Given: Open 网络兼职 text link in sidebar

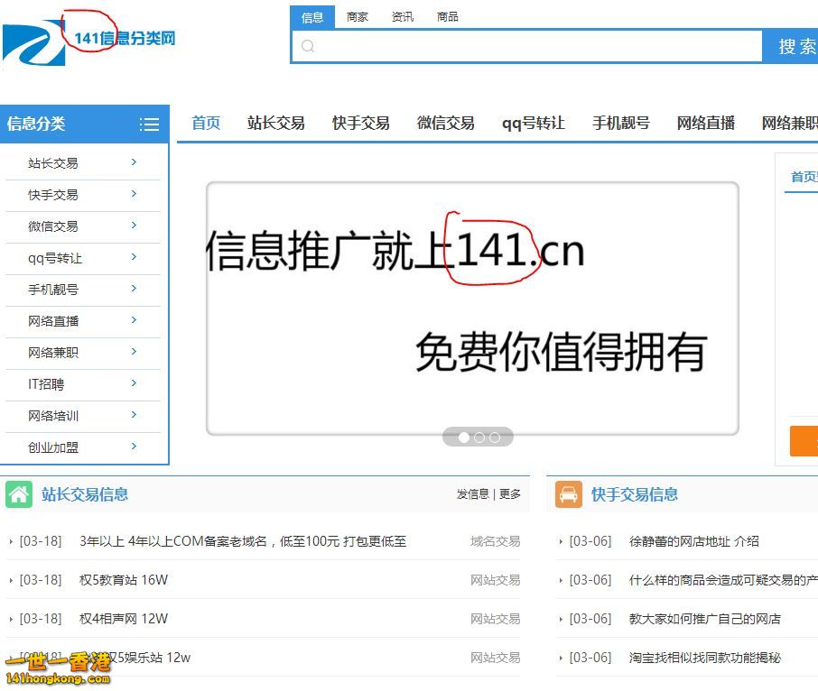Looking at the screenshot, I should (x=53, y=353).
